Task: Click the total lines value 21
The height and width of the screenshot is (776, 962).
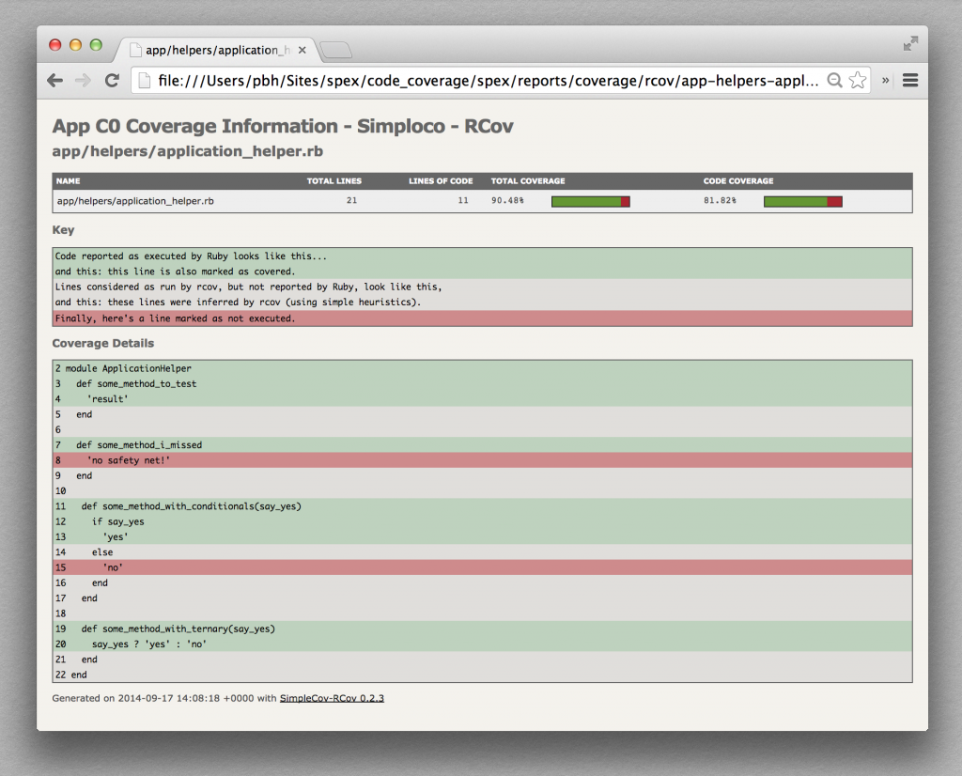Action: tap(351, 201)
